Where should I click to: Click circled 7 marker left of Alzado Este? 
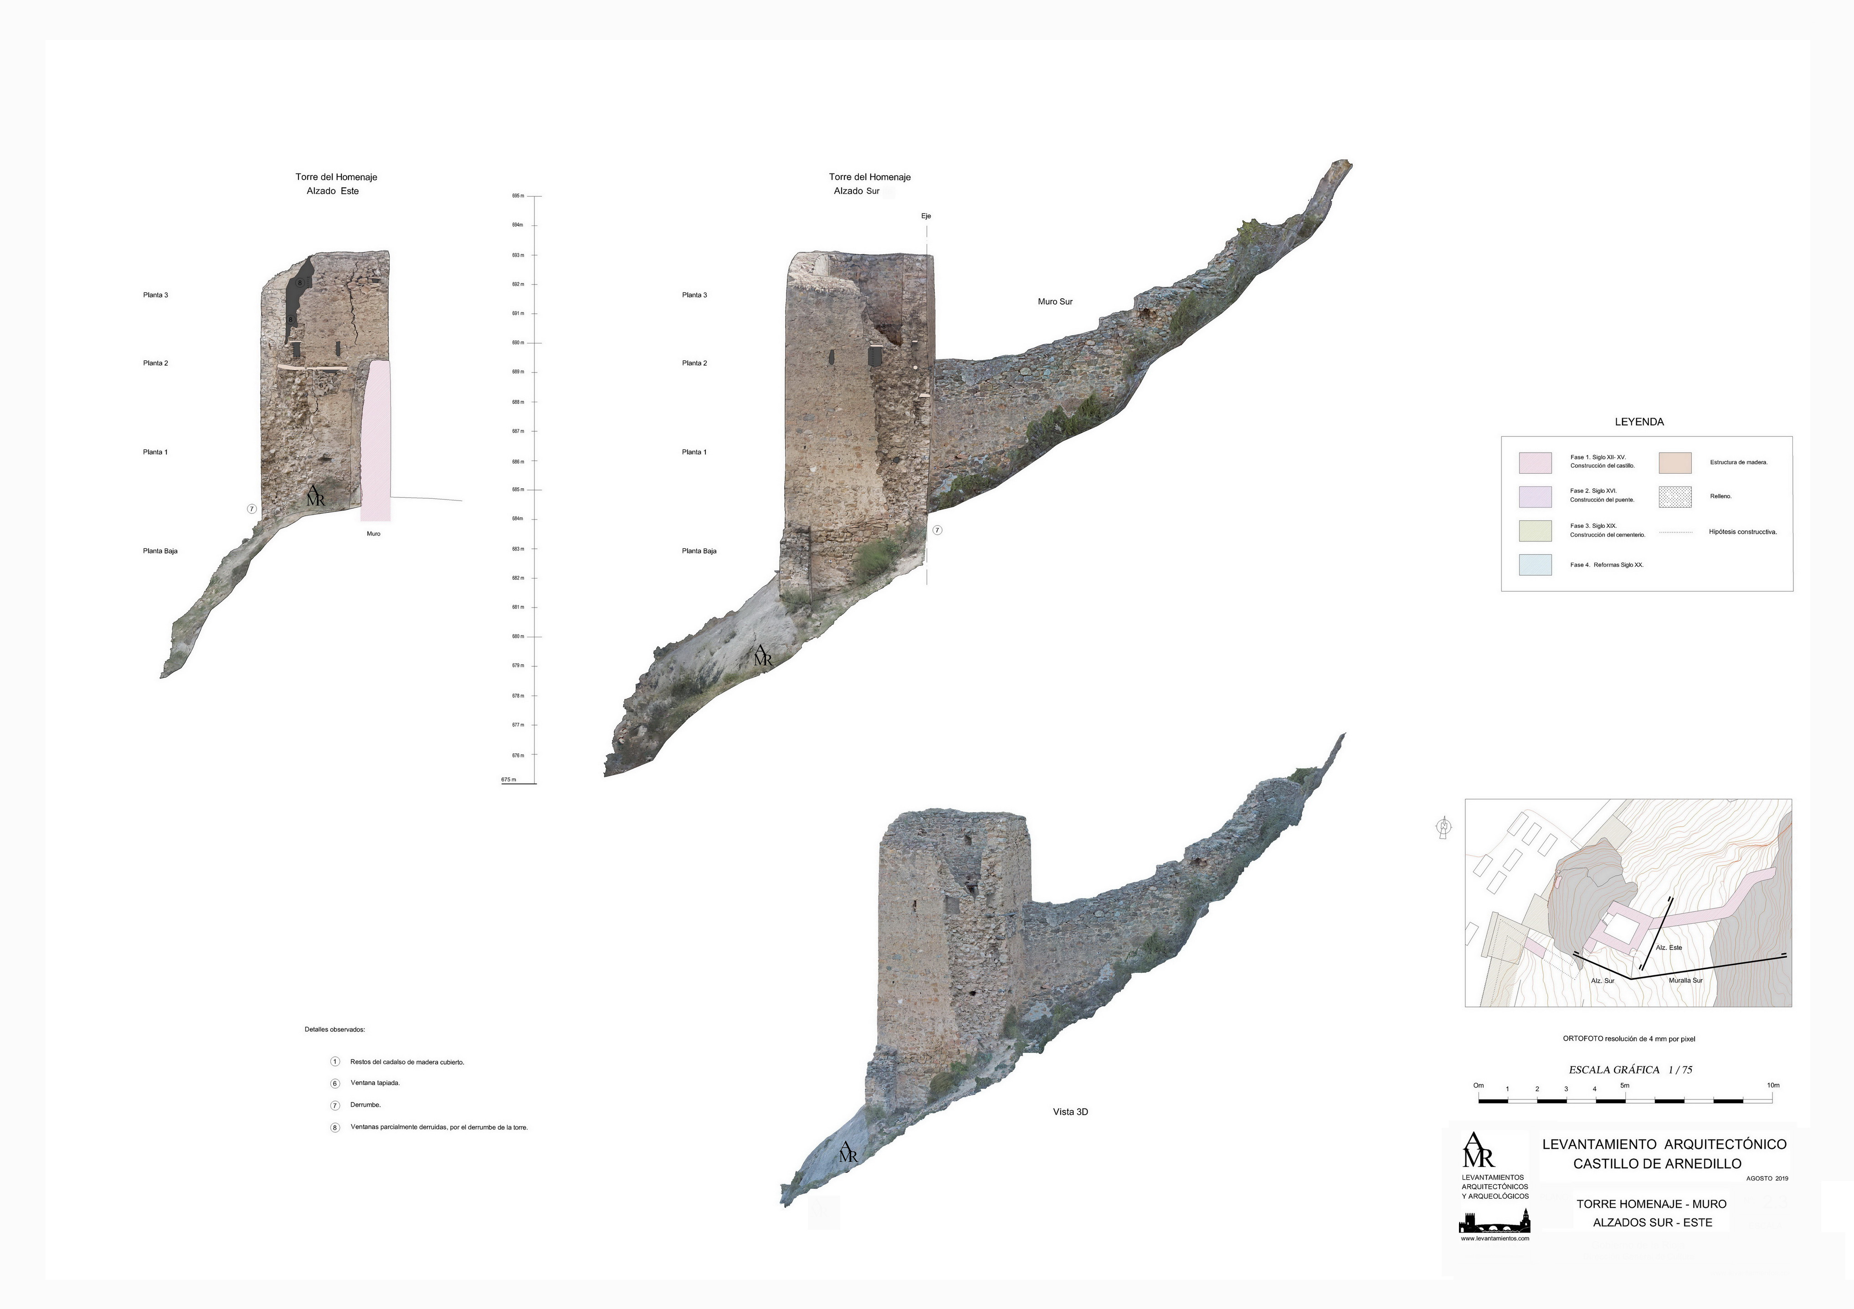[252, 509]
